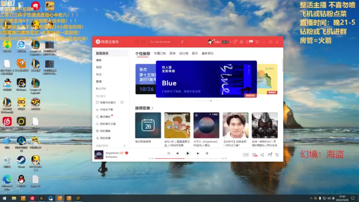
Task: Open the Steam desktop shortcut
Action: click(x=21, y=162)
